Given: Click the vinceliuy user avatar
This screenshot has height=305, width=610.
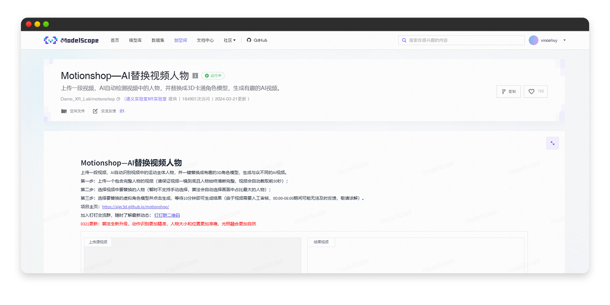Looking at the screenshot, I should 533,40.
